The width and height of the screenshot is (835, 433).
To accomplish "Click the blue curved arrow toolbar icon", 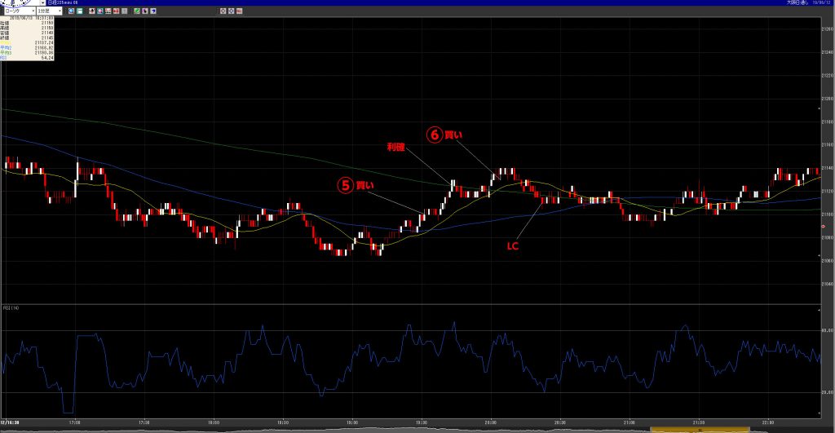I will [x=152, y=11].
